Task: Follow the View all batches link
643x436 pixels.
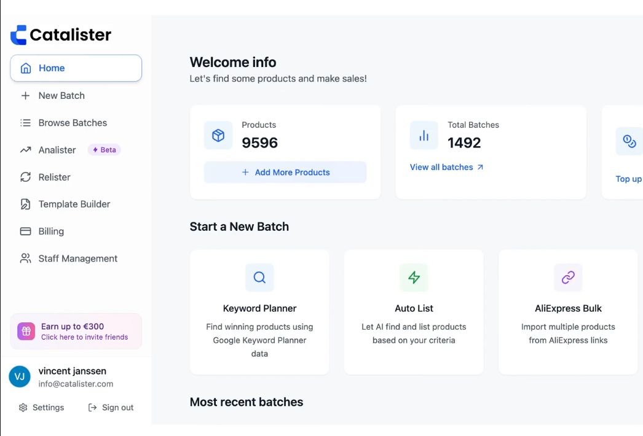Action: pyautogui.click(x=446, y=167)
